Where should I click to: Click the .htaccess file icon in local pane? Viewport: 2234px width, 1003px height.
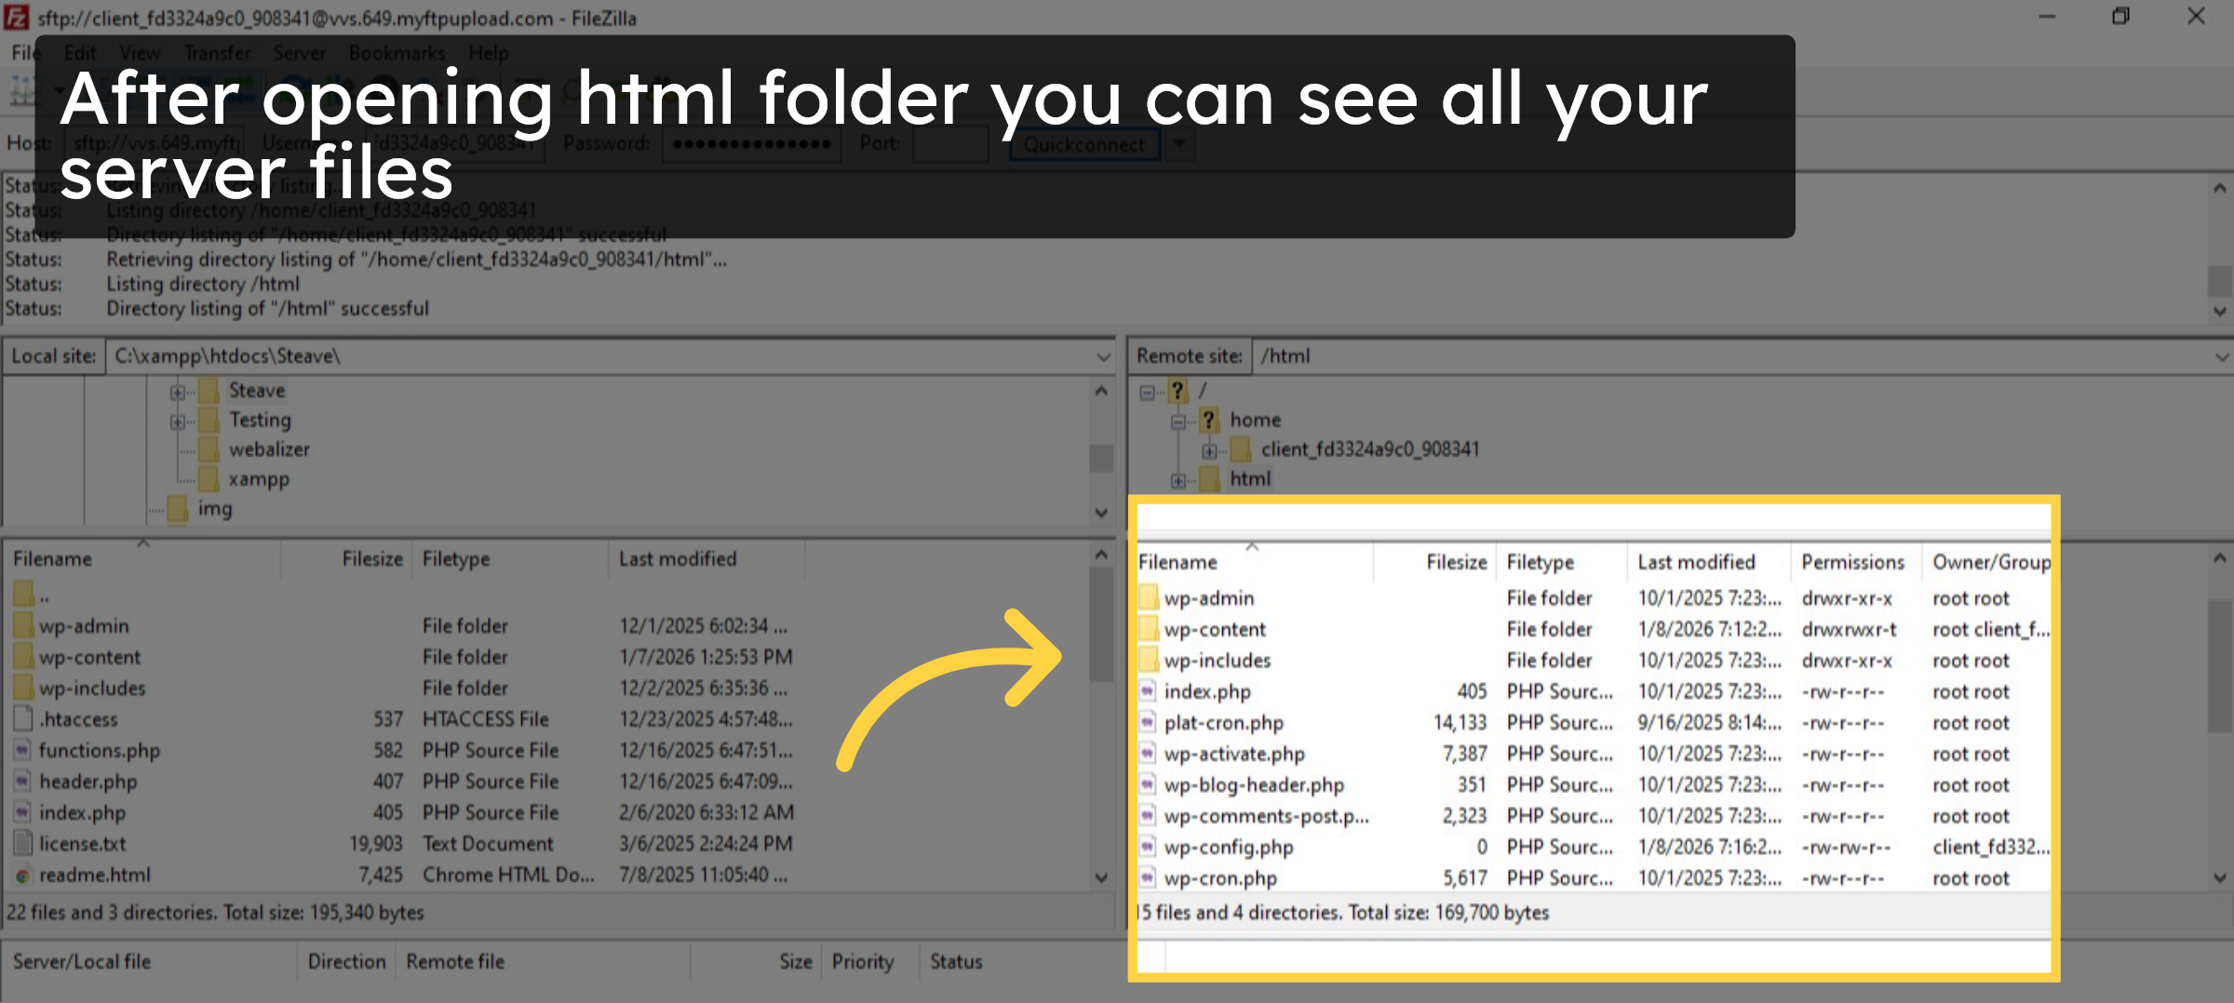(22, 718)
